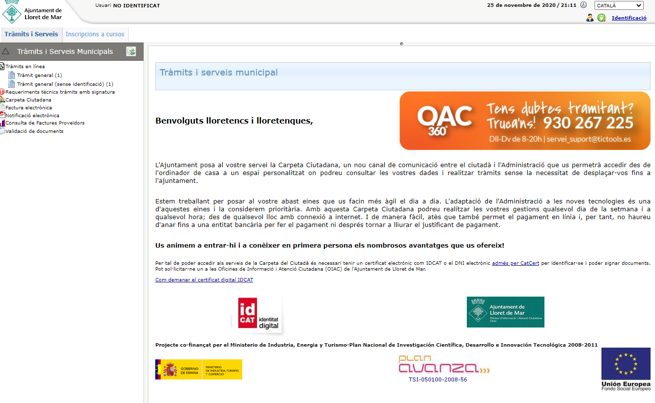Click the refresh icon in Tràmits i Serveis Municipals header
This screenshot has height=403, width=655.
[x=131, y=51]
